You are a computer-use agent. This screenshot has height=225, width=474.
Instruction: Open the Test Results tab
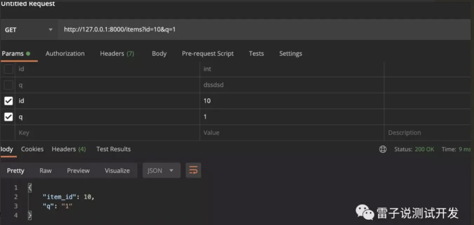click(113, 149)
